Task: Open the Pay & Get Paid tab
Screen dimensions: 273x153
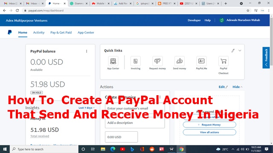Action: 61,32
